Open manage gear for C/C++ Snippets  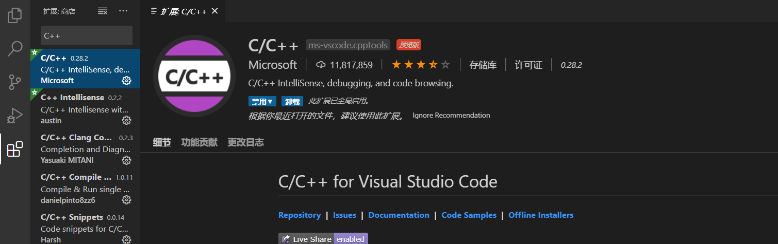coord(126,239)
